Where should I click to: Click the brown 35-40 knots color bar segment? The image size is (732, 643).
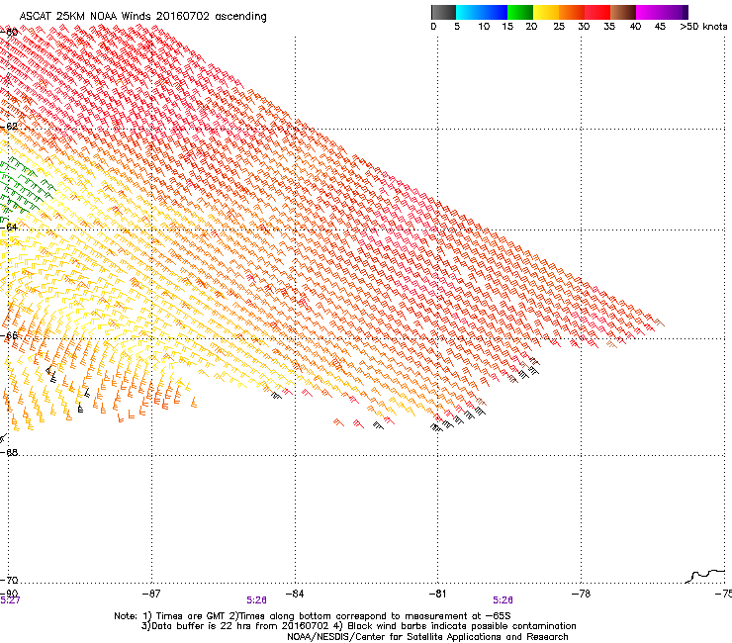623,12
